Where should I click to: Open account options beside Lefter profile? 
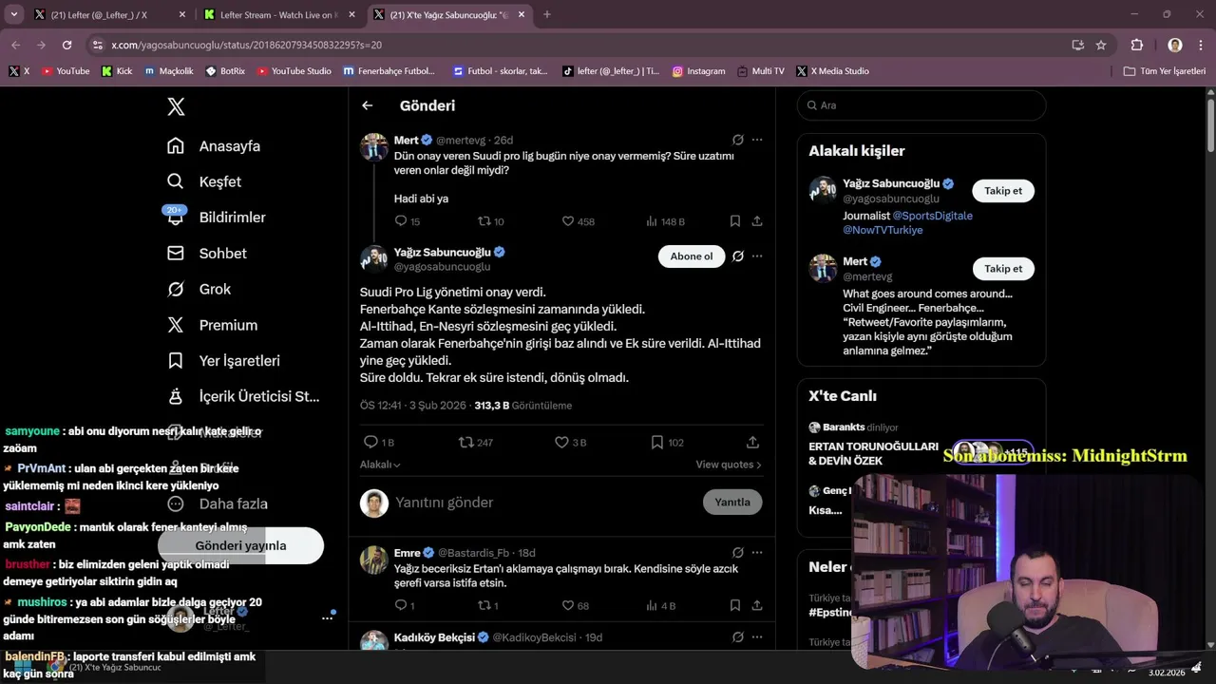click(x=327, y=617)
